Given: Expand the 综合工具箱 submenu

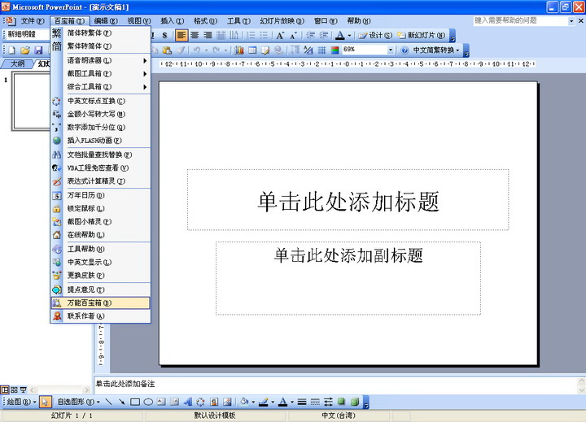Looking at the screenshot, I should [x=101, y=87].
